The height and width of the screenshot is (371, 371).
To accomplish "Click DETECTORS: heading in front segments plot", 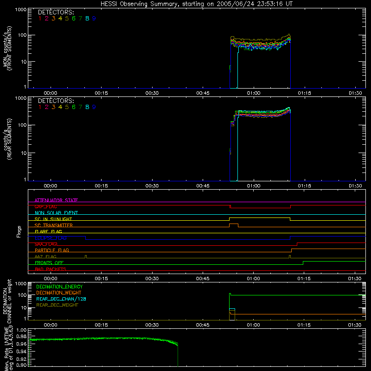I will (56, 12).
